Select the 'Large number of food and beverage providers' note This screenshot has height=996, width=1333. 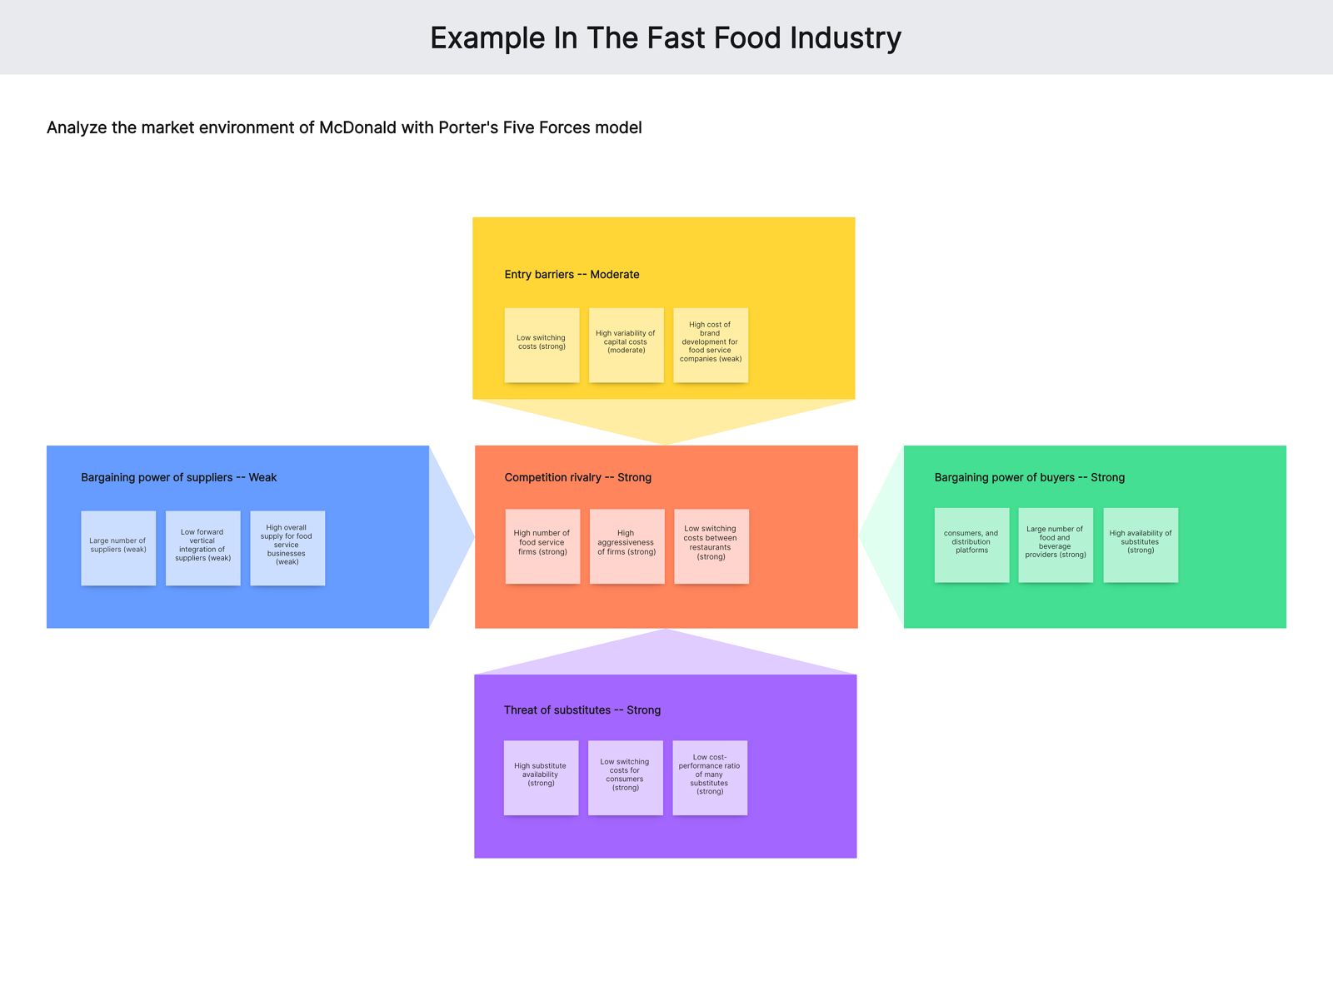pos(1056,545)
